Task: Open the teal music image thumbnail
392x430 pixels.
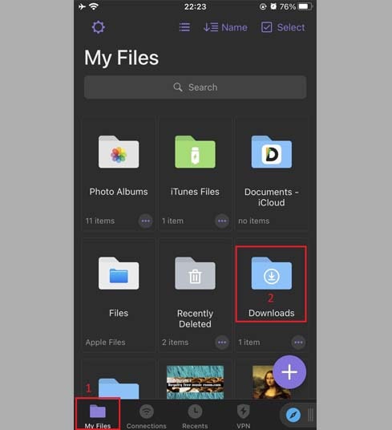Action: click(x=195, y=382)
